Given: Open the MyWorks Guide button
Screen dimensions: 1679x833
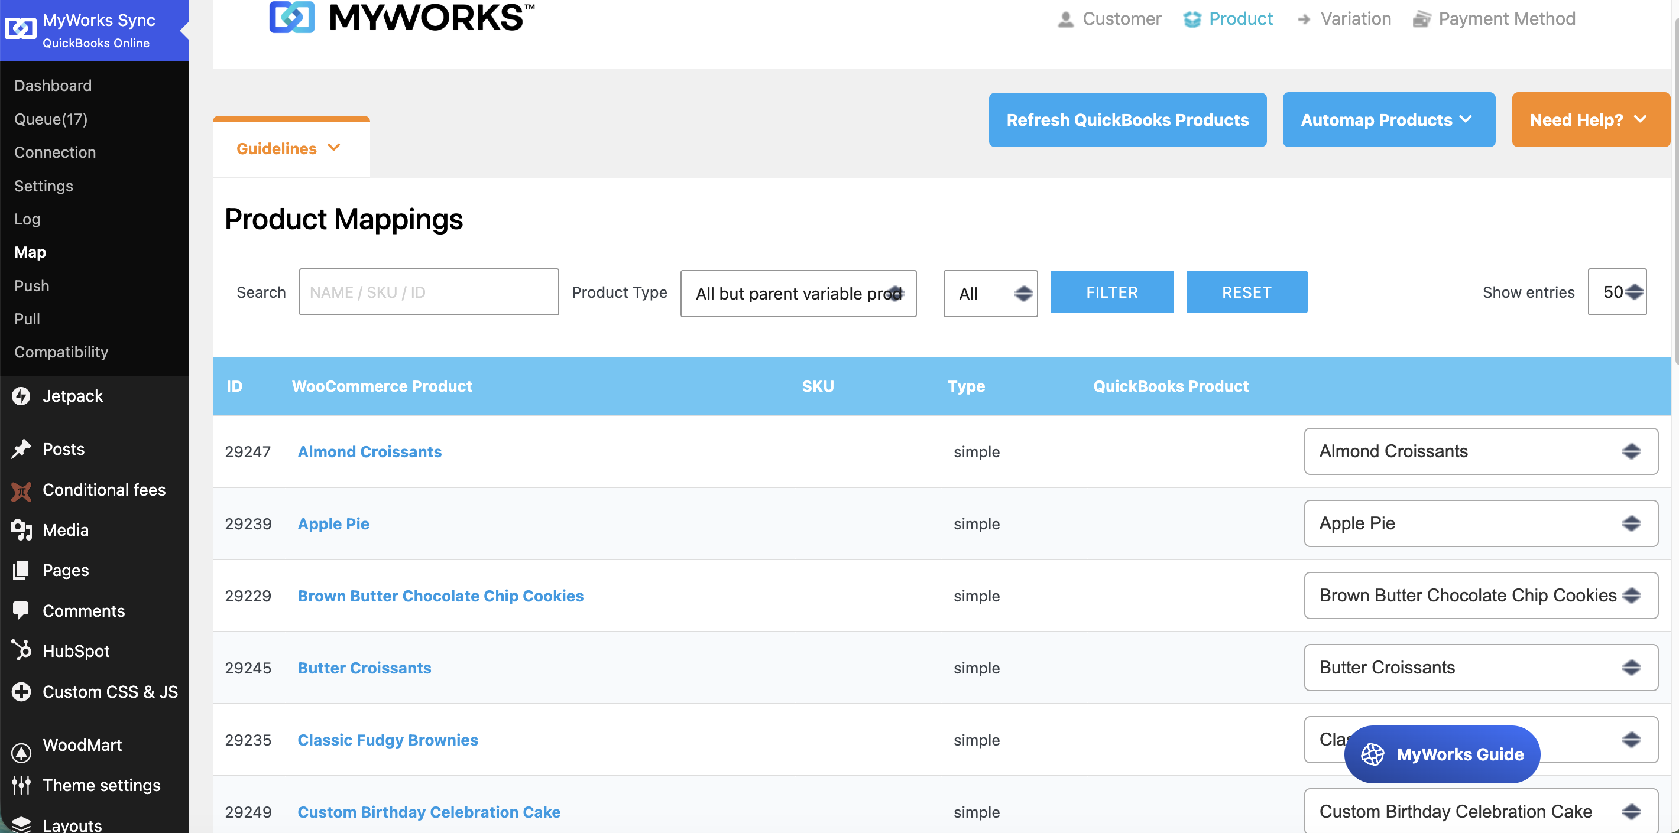Looking at the screenshot, I should [1442, 754].
